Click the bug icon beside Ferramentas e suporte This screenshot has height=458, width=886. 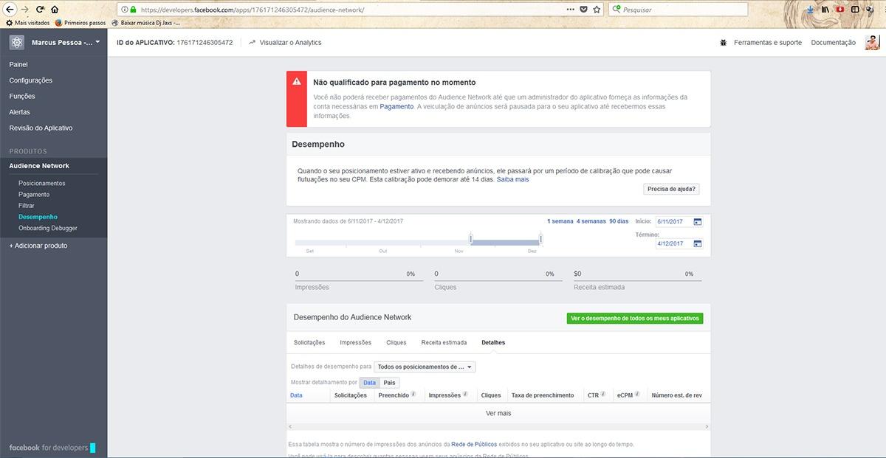pos(724,43)
